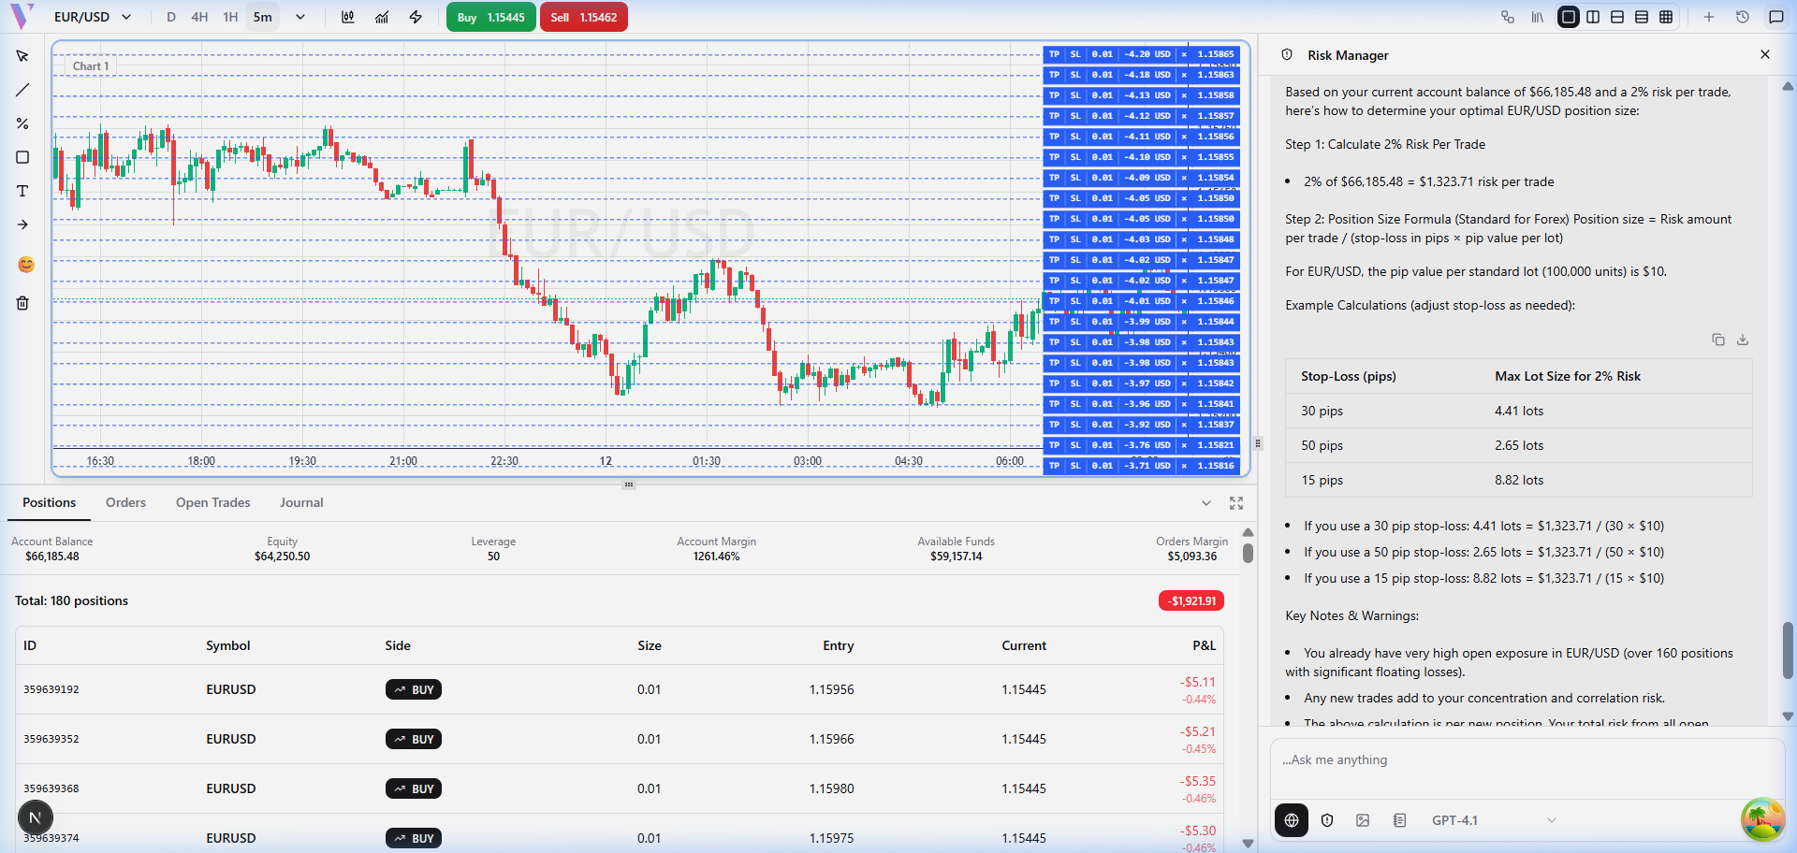The width and height of the screenshot is (1797, 853).
Task: Enable the four-chart grid layout
Action: 1666,17
